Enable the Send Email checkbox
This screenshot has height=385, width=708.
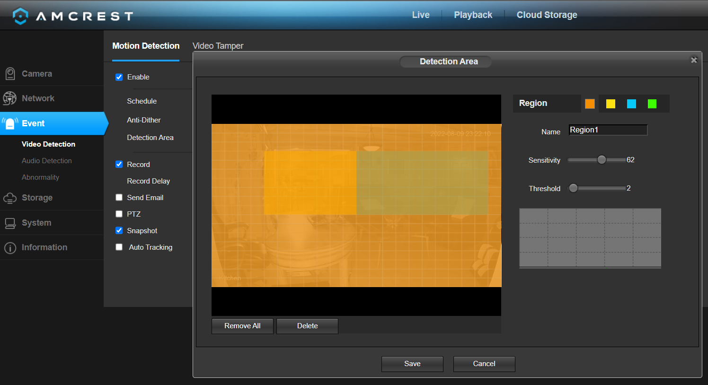[119, 198]
